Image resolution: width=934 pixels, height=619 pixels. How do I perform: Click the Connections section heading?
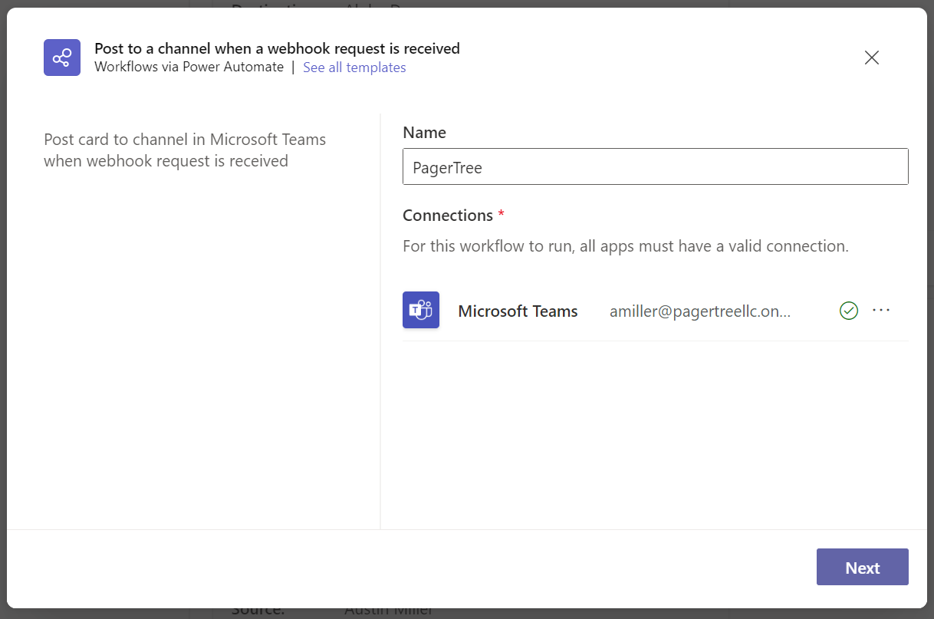tap(448, 216)
